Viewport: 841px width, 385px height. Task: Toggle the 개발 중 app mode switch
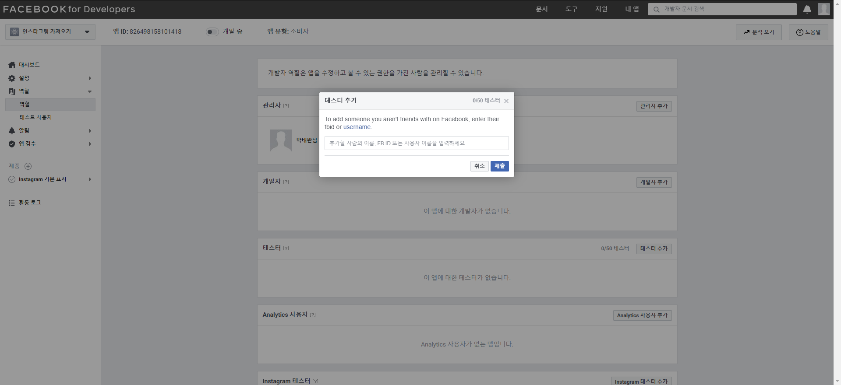pos(212,31)
